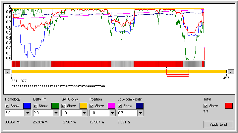This screenshot has height=133, width=238.
Task: Click the Apply to all button
Action: click(x=218, y=124)
